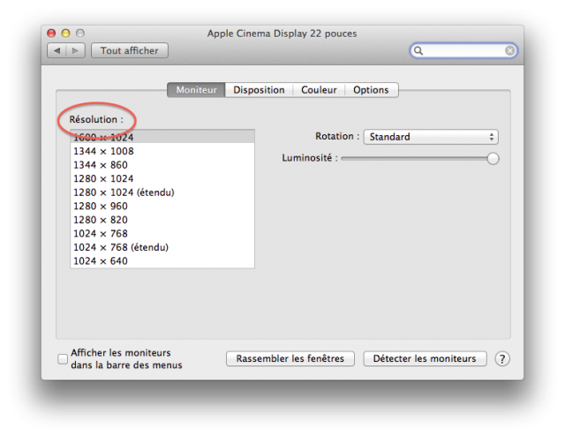Screen dimensions: 565x437
Task: Choose the 1024 × 640 resolution
Action: tap(162, 260)
